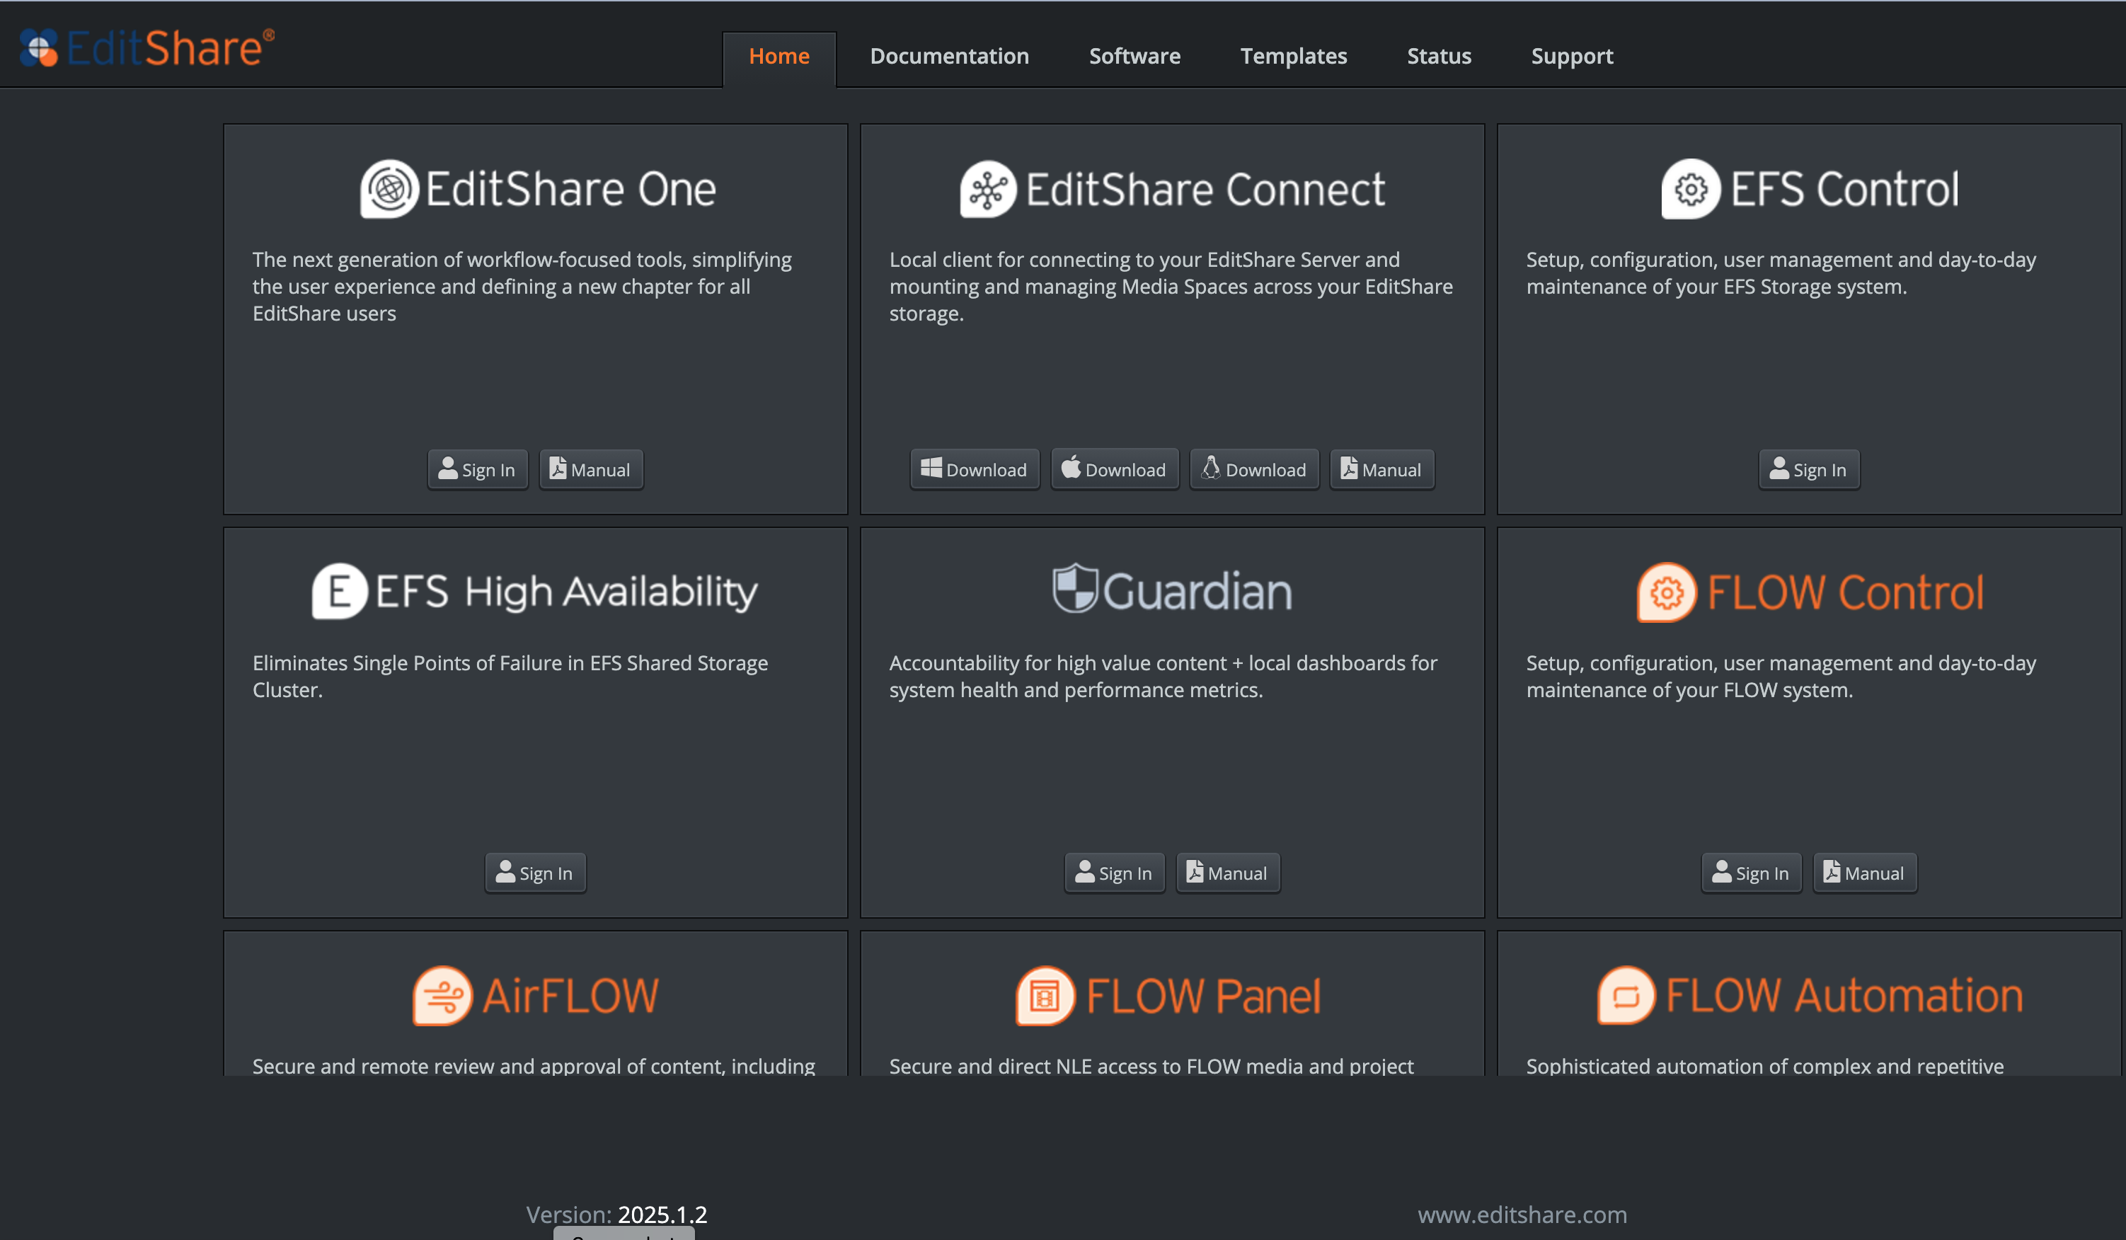Click the EFS Control gear icon
This screenshot has width=2126, height=1240.
tap(1690, 189)
